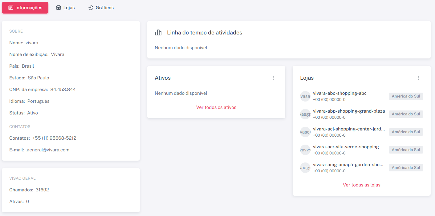Viewport: 435px width, 216px height.
Task: Open the Ativos card options menu
Action: click(273, 78)
